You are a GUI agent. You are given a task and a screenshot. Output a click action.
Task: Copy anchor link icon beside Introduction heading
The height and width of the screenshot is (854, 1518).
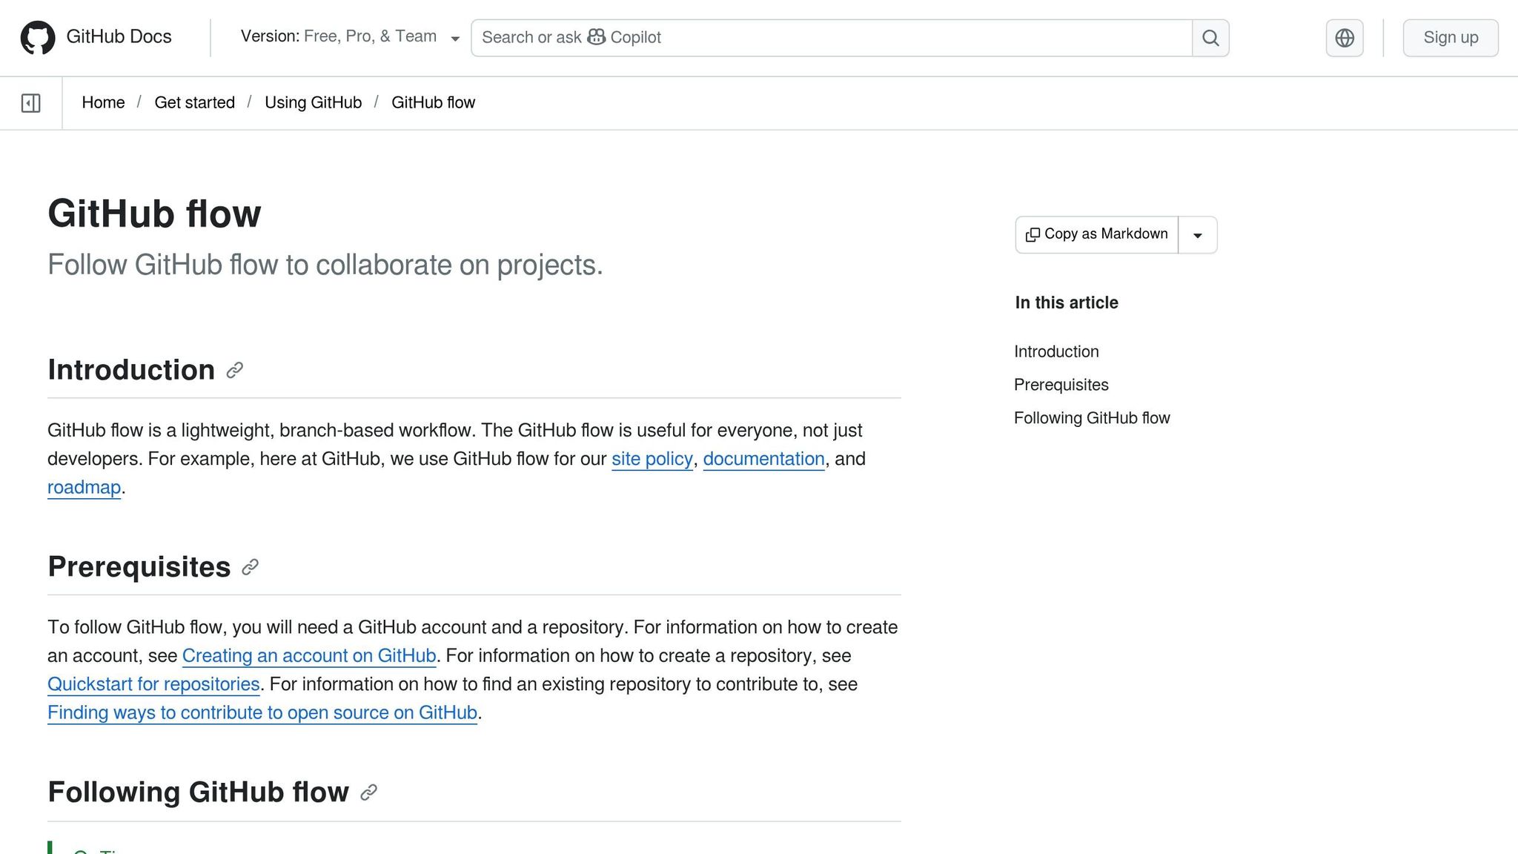click(235, 370)
